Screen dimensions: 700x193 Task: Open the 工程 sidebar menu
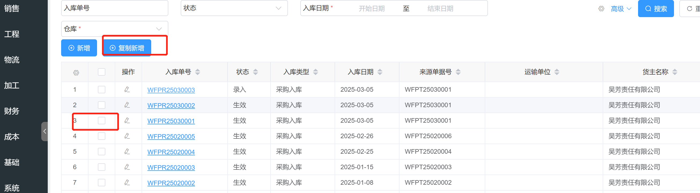tap(12, 34)
